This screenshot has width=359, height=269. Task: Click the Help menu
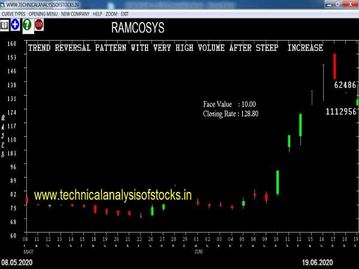(98, 13)
